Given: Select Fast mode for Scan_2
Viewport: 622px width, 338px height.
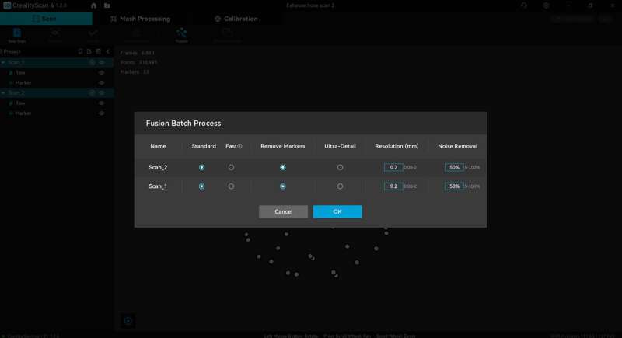Looking at the screenshot, I should 231,167.
